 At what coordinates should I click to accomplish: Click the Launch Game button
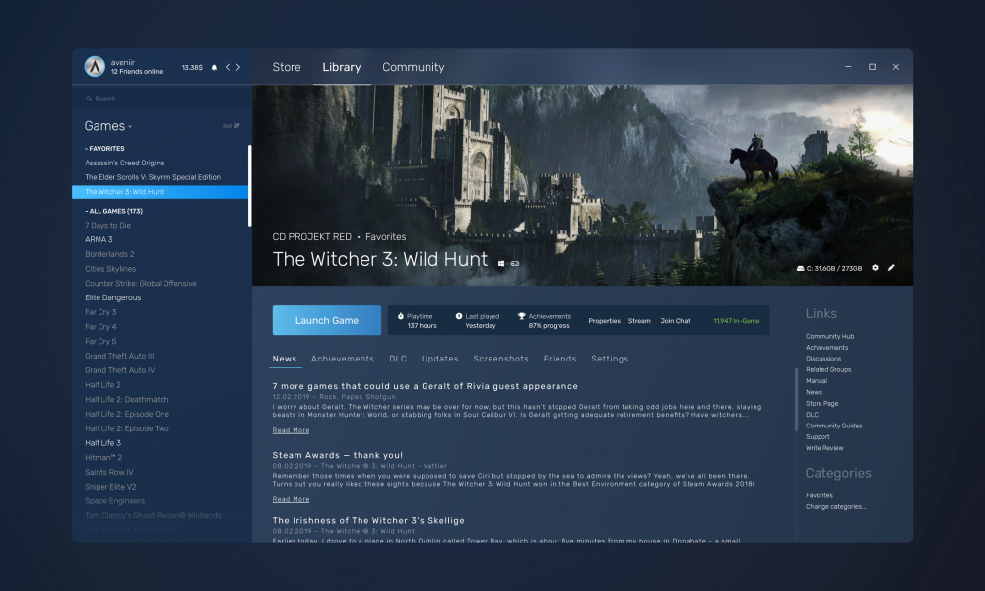(x=327, y=320)
